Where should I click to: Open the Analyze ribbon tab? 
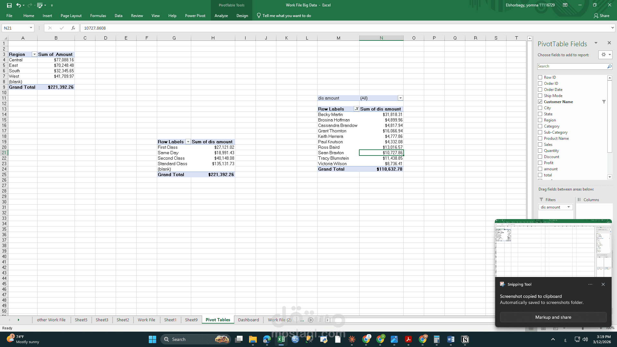click(x=221, y=15)
